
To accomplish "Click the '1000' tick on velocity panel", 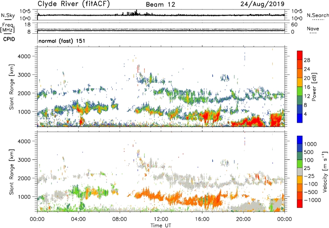I will tap(24, 197).
